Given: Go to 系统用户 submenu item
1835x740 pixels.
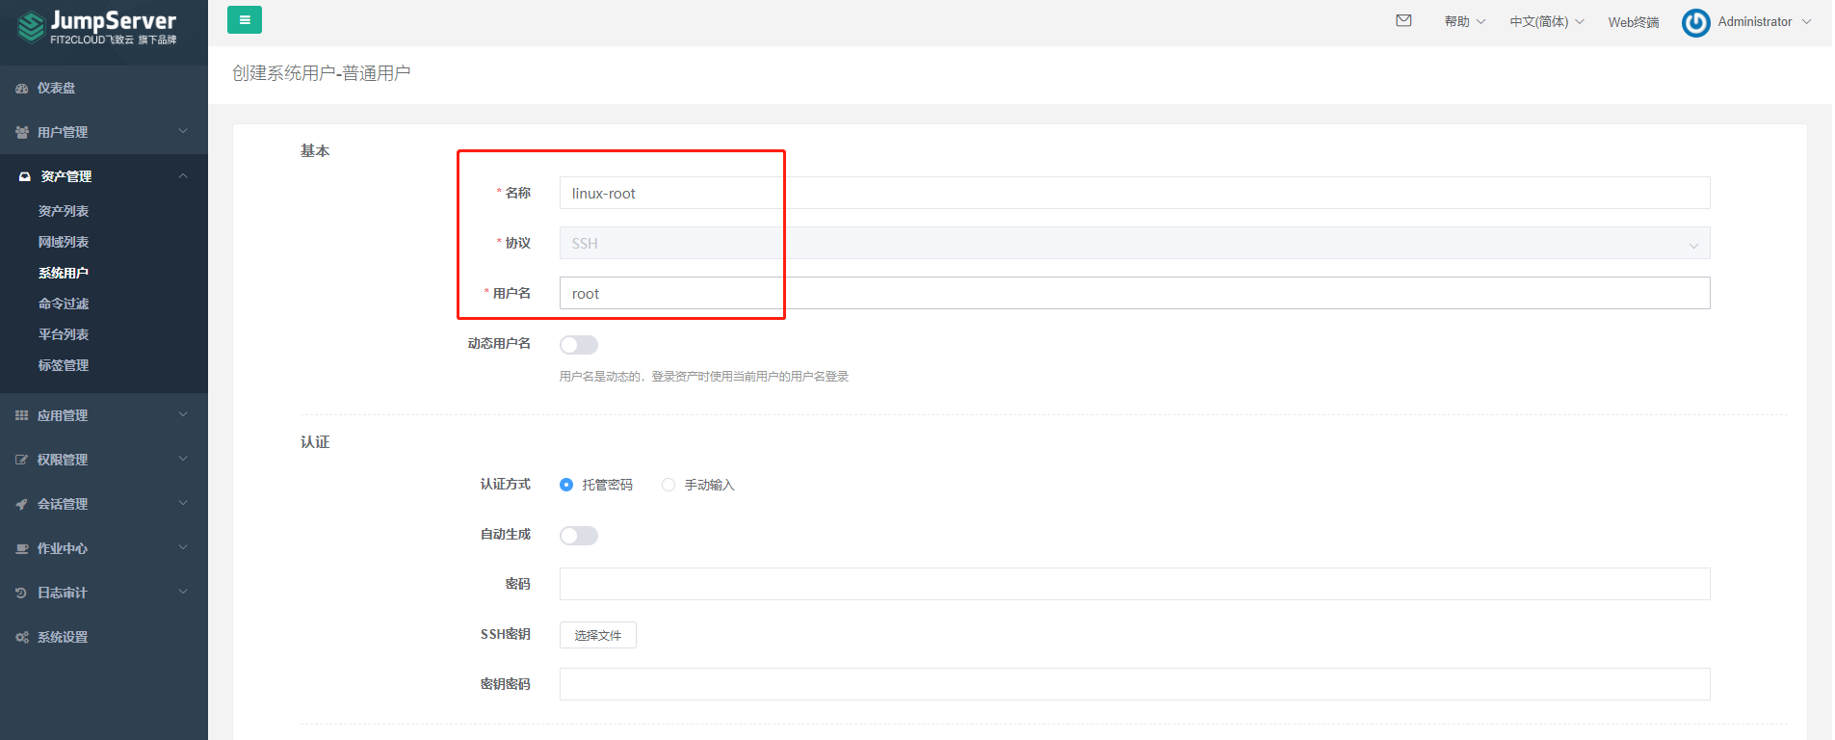Looking at the screenshot, I should coord(64,273).
